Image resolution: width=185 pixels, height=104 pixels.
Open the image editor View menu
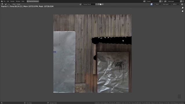click(x=14, y=4)
